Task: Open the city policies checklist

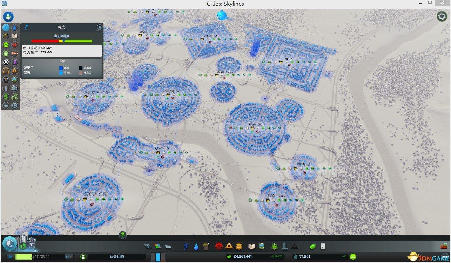Action: tap(323, 246)
